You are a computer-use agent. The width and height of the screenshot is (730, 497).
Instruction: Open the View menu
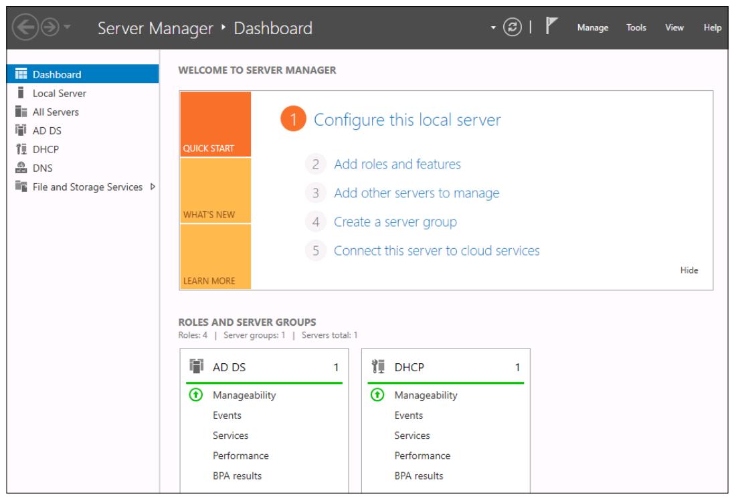[x=674, y=27]
